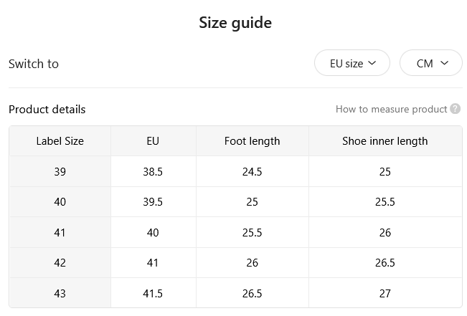Click the Label Size column header
Screen dimensions: 467x316
point(60,141)
